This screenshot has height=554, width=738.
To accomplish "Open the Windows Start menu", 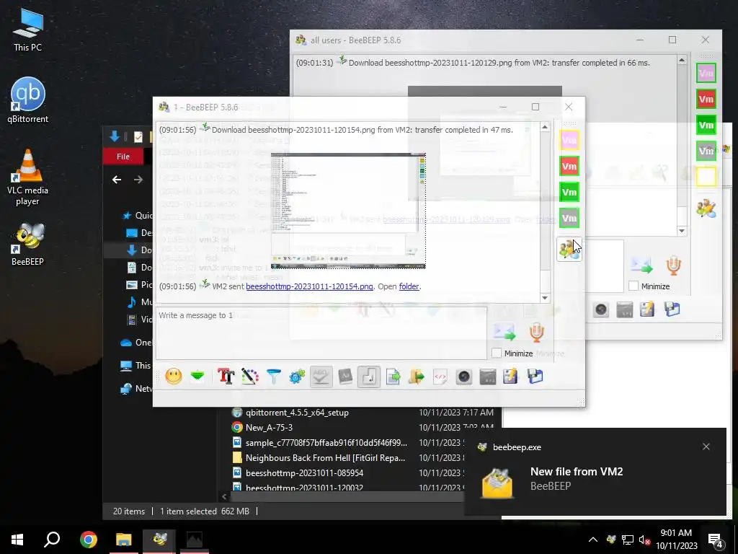I will 17,540.
